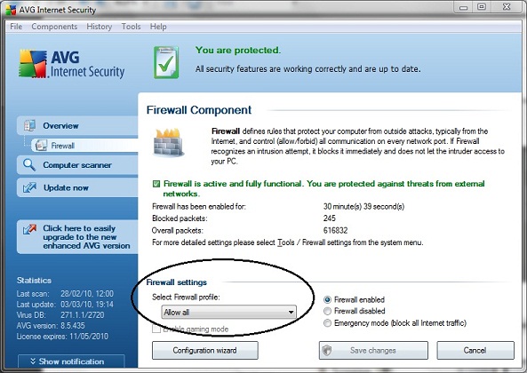The image size is (527, 373).
Task: Click the Overview panel icon in sidebar
Action: tap(29, 125)
